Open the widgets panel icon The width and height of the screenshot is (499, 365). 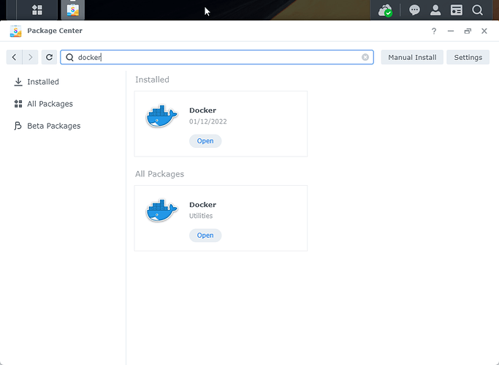[x=457, y=10]
